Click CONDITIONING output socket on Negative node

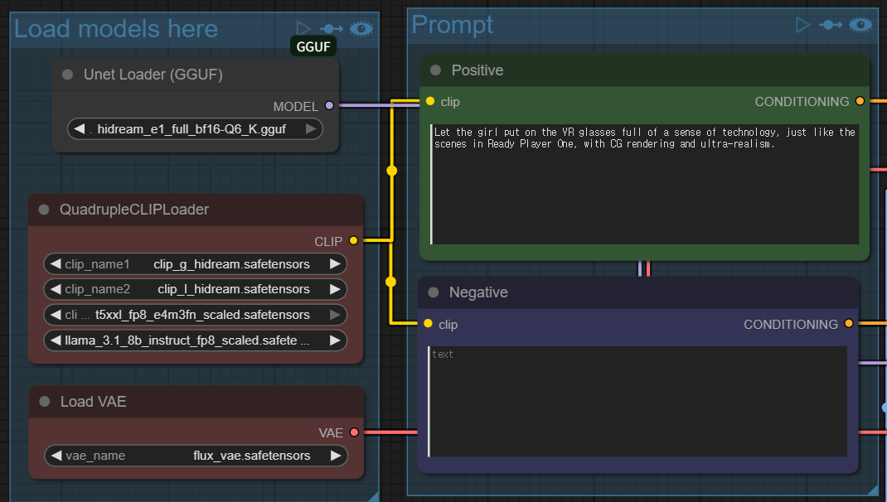click(x=849, y=323)
